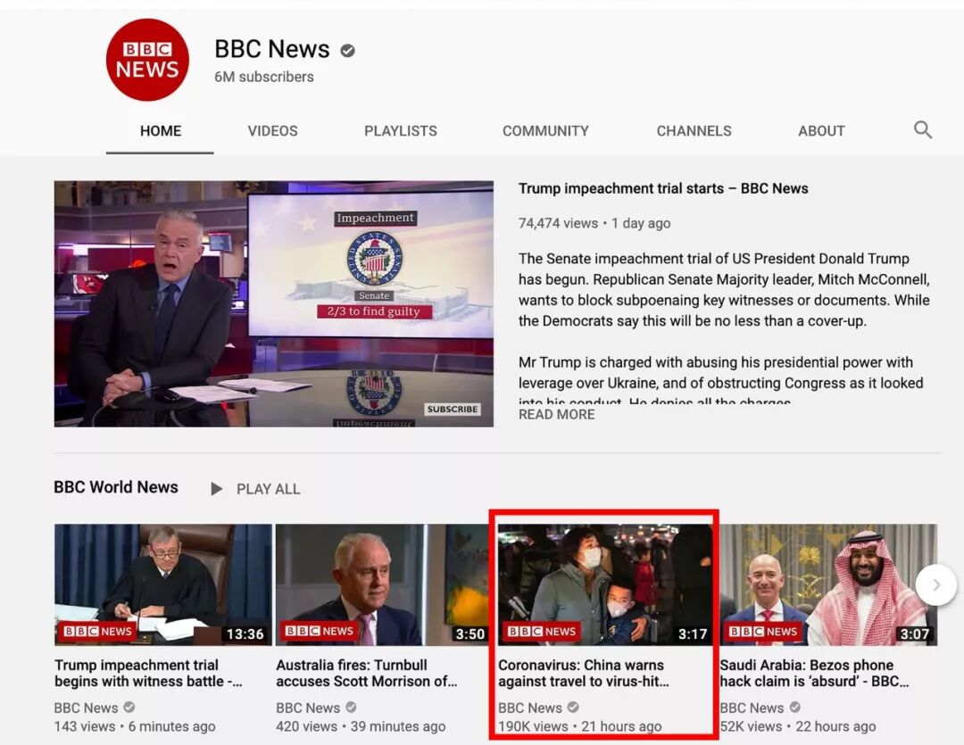This screenshot has width=964, height=745.
Task: Open the VIDEOS tab
Action: [272, 131]
